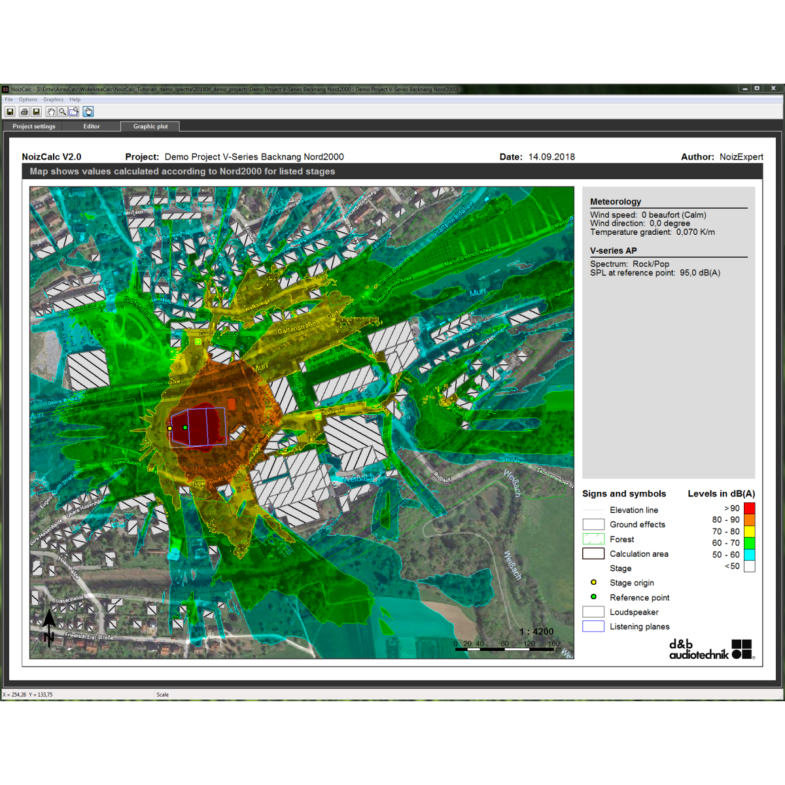Click the red >90 dB(A) legend swatch
Viewport: 785px width, 785px height.
(x=749, y=508)
